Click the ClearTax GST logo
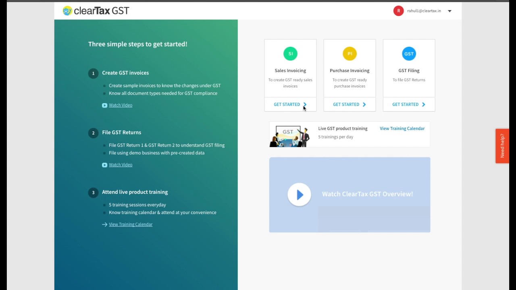Viewport: 516px width, 290px height. pos(96,11)
